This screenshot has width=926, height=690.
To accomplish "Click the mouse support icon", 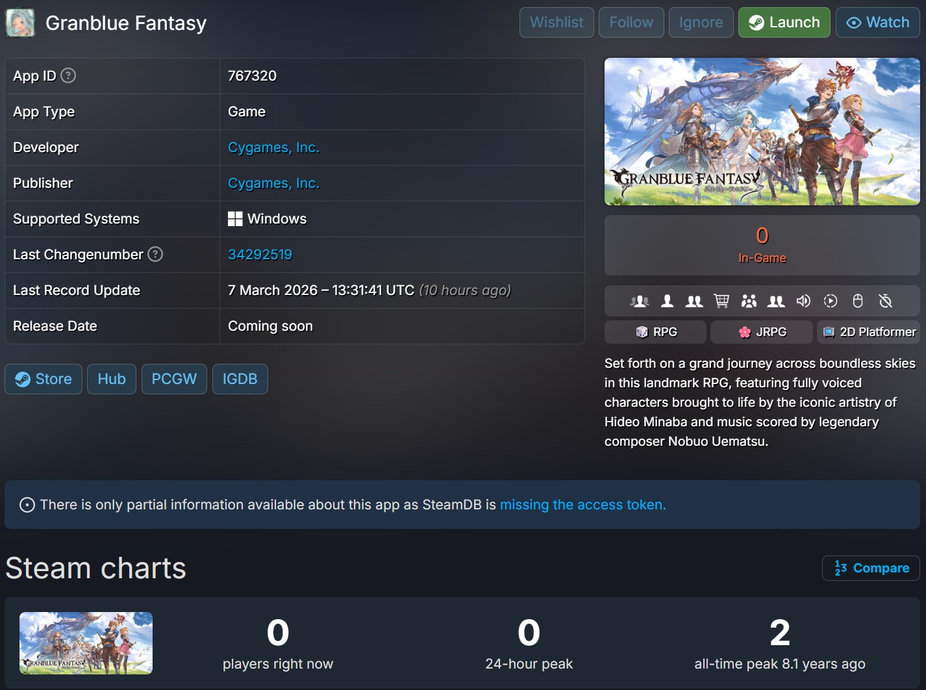I will tap(858, 301).
